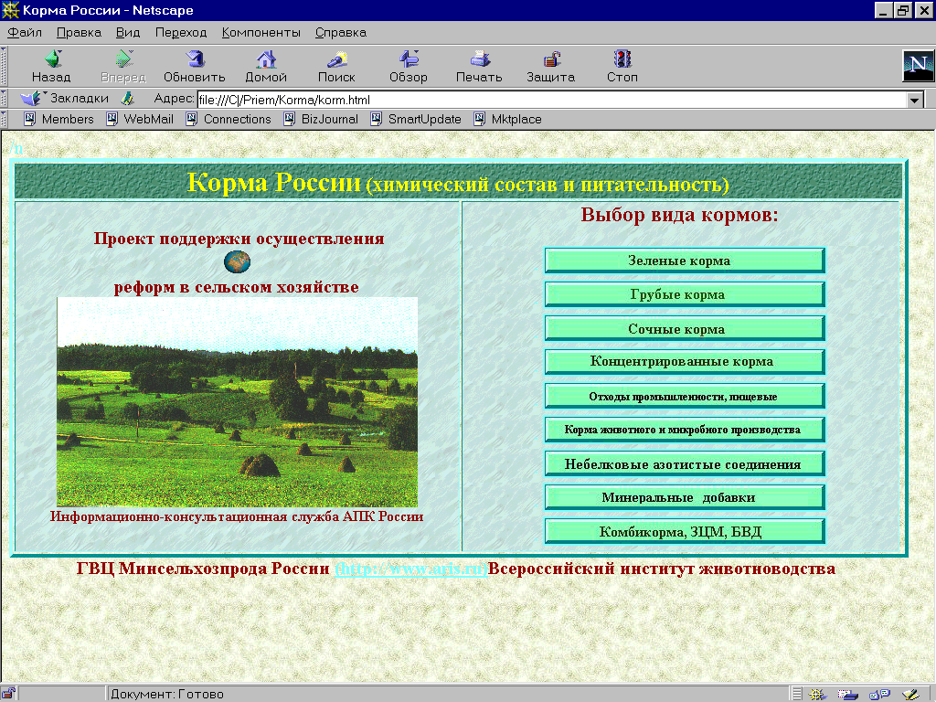Screen dimensions: 936x702
Task: Select Минеральные добавки button
Action: [685, 497]
